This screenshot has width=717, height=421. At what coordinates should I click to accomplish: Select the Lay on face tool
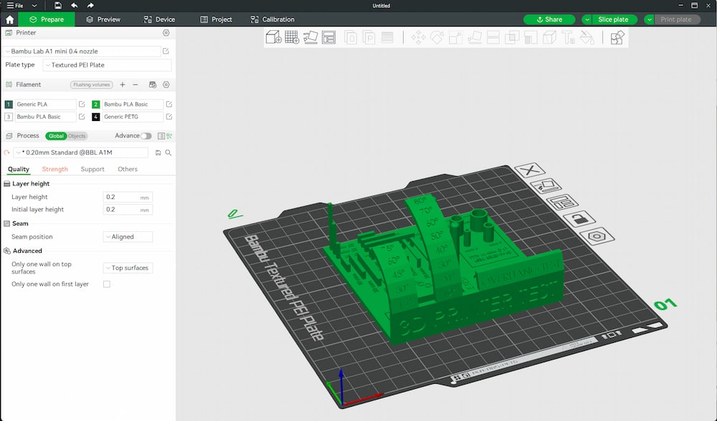[475, 37]
